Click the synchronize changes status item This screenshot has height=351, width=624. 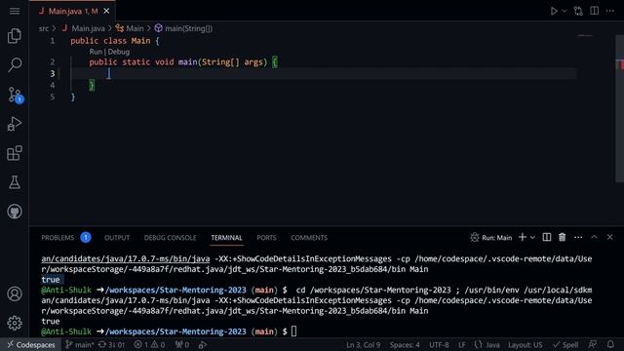111,344
